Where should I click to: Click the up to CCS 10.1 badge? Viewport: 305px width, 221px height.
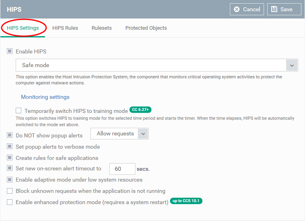click(x=186, y=201)
